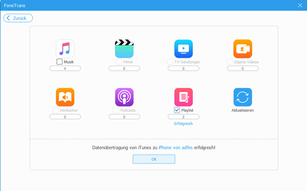Click the Playlist count field showing 2
This screenshot has height=191, width=307.
pos(184,117)
